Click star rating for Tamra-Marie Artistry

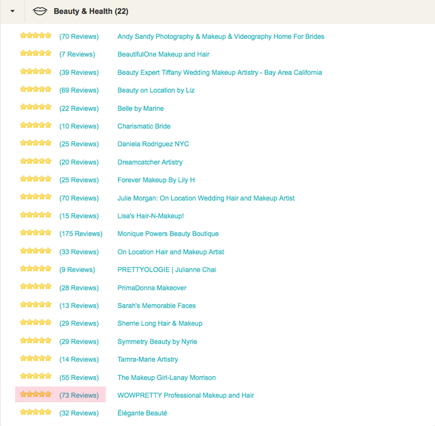click(x=36, y=359)
